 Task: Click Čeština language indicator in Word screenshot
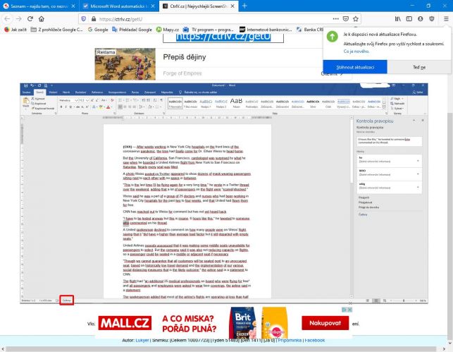(x=67, y=301)
